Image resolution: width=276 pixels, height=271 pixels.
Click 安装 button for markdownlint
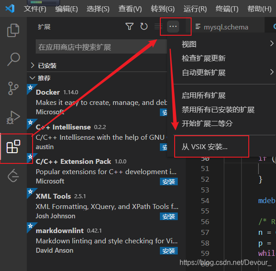pyautogui.click(x=169, y=251)
